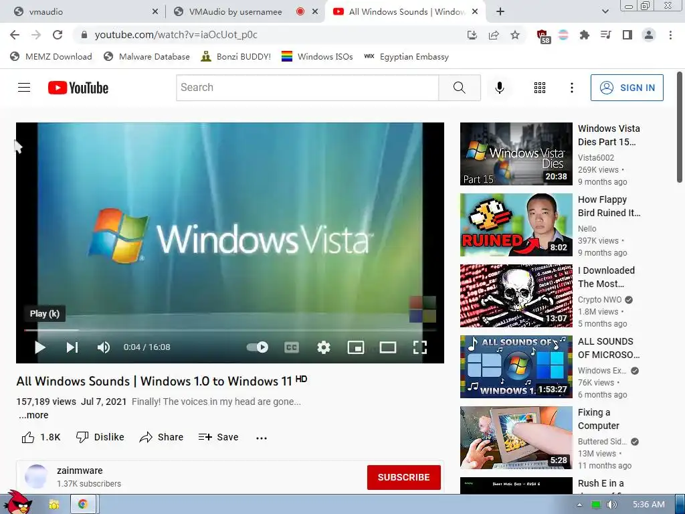Open the Fixing a Computer video title

click(x=599, y=419)
